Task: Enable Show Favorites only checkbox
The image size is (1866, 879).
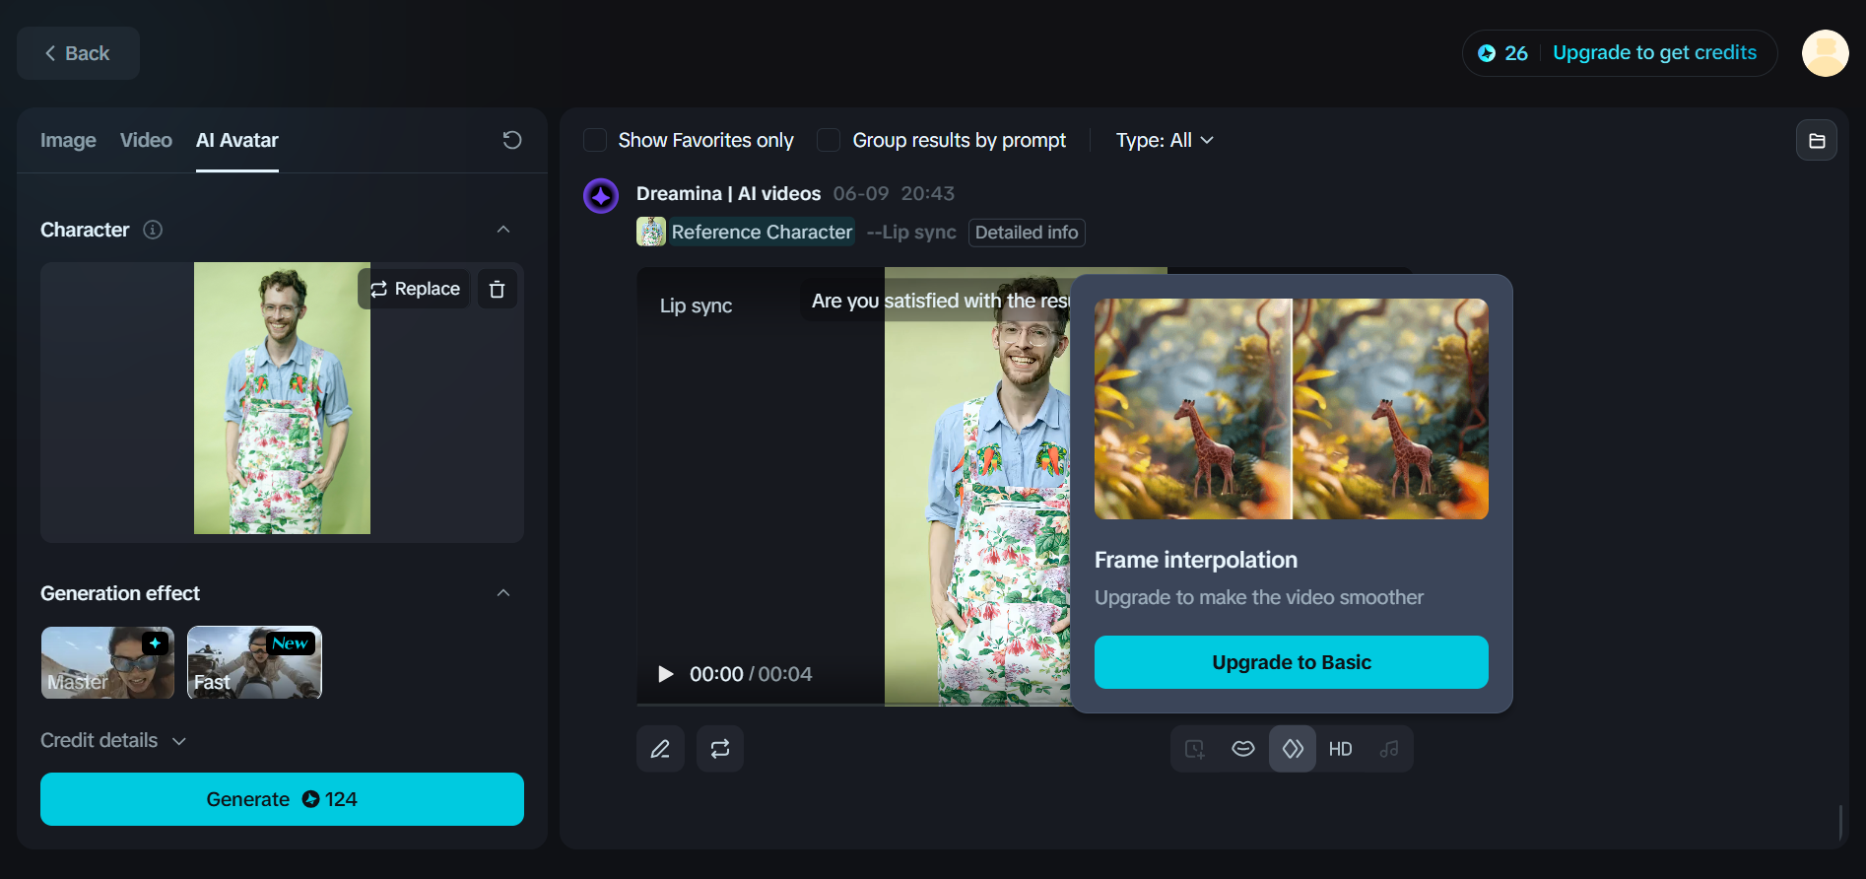Action: (x=595, y=140)
